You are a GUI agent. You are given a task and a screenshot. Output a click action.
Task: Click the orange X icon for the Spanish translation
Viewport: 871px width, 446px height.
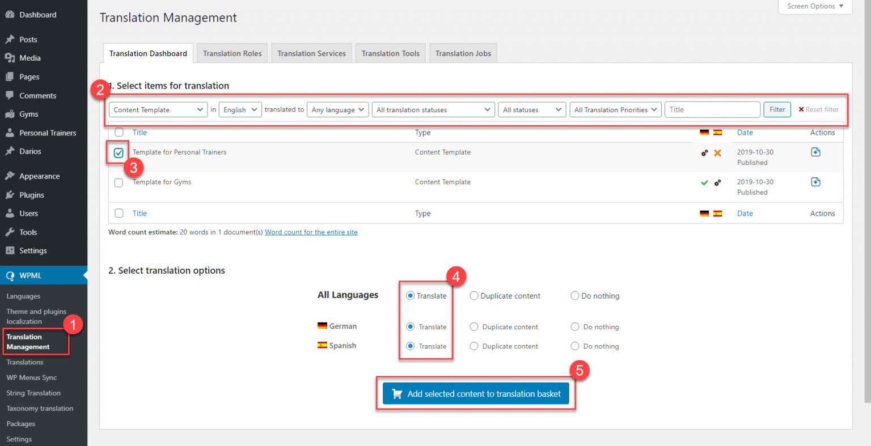(718, 152)
